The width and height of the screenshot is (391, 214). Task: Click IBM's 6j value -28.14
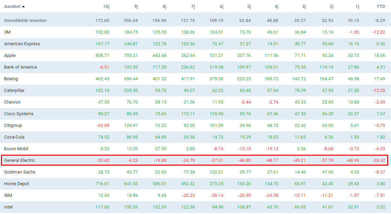tap(217, 195)
